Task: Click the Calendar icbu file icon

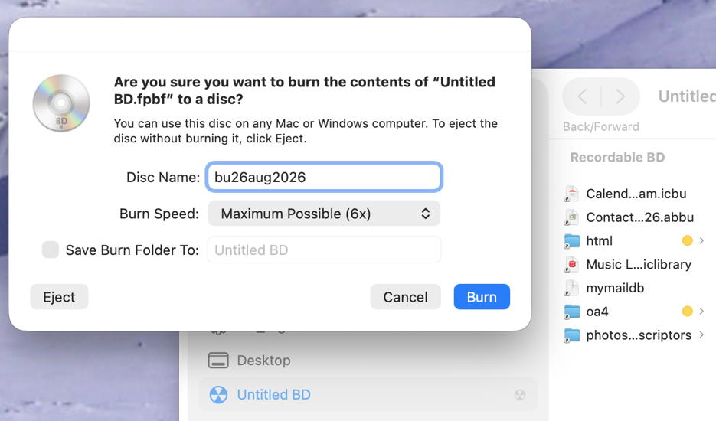Action: [572, 194]
